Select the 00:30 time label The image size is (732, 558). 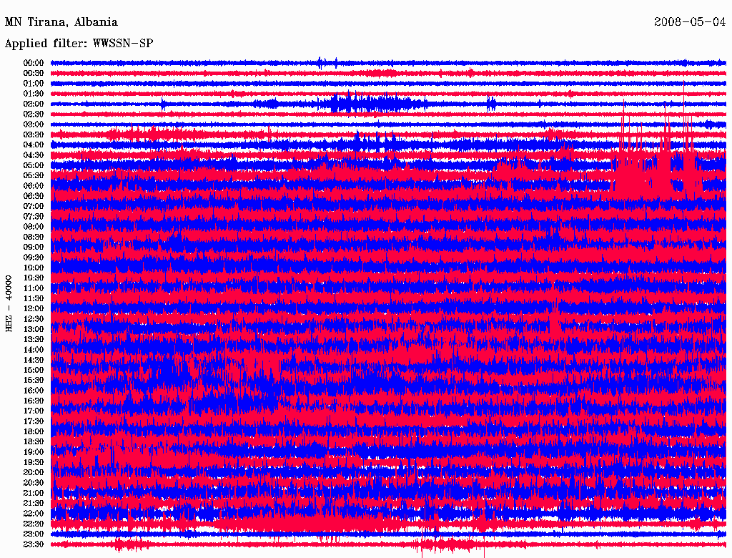(x=34, y=73)
